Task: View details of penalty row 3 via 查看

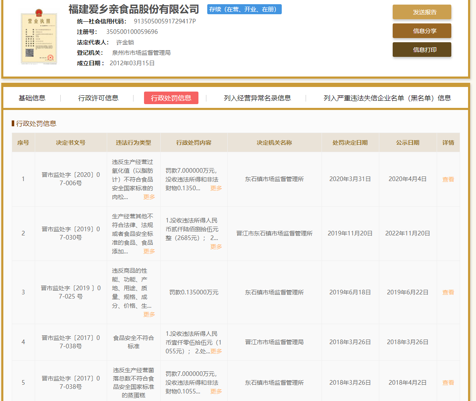Action: click(x=448, y=292)
